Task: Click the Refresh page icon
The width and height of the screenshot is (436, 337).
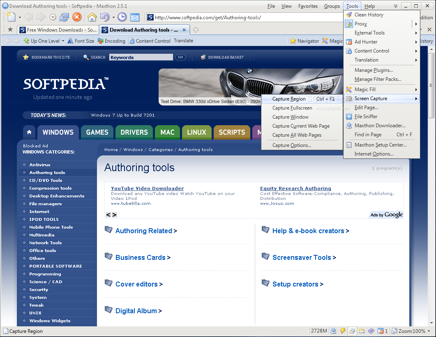Action: 64,17
